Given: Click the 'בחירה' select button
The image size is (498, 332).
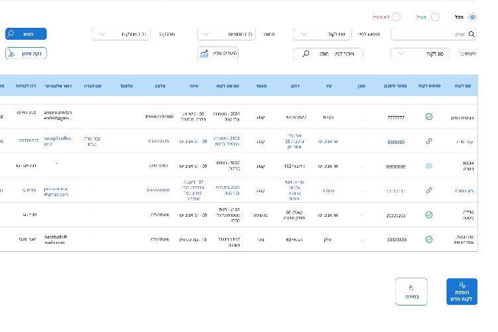Looking at the screenshot, I should point(411,292).
